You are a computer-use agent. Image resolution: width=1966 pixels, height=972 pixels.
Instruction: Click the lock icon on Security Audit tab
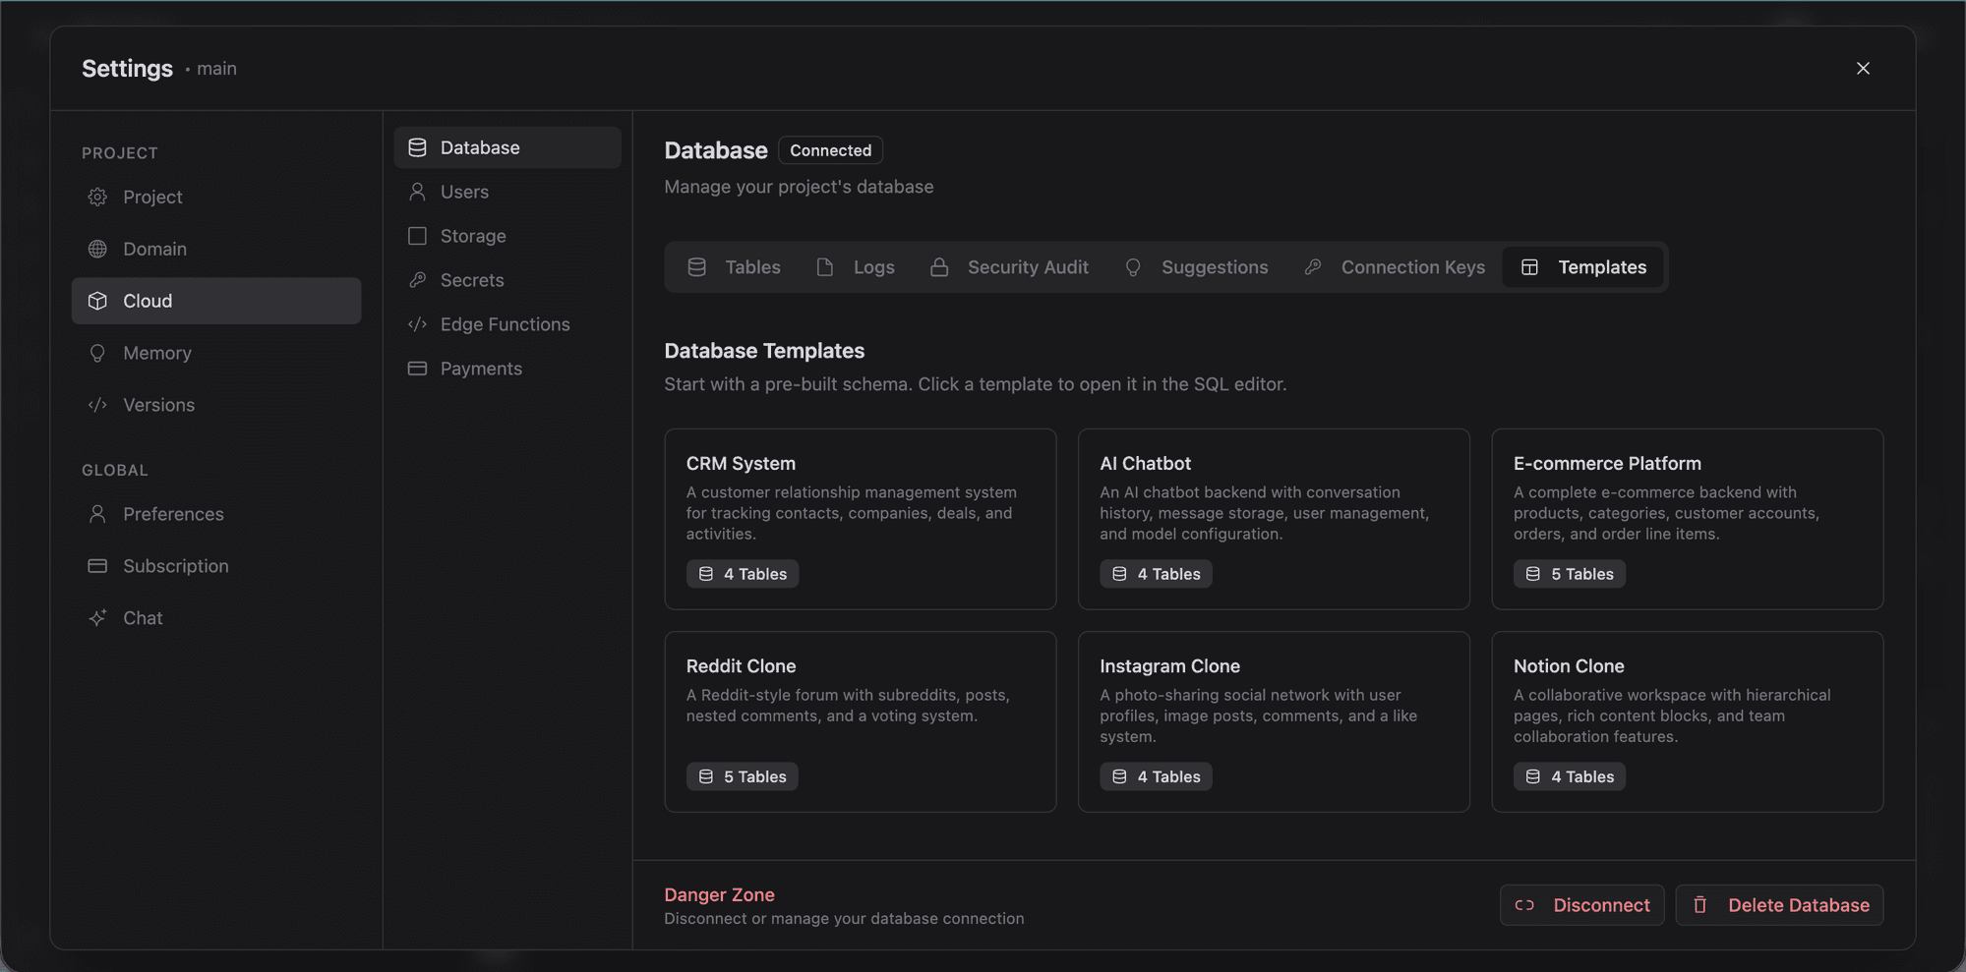[938, 266]
